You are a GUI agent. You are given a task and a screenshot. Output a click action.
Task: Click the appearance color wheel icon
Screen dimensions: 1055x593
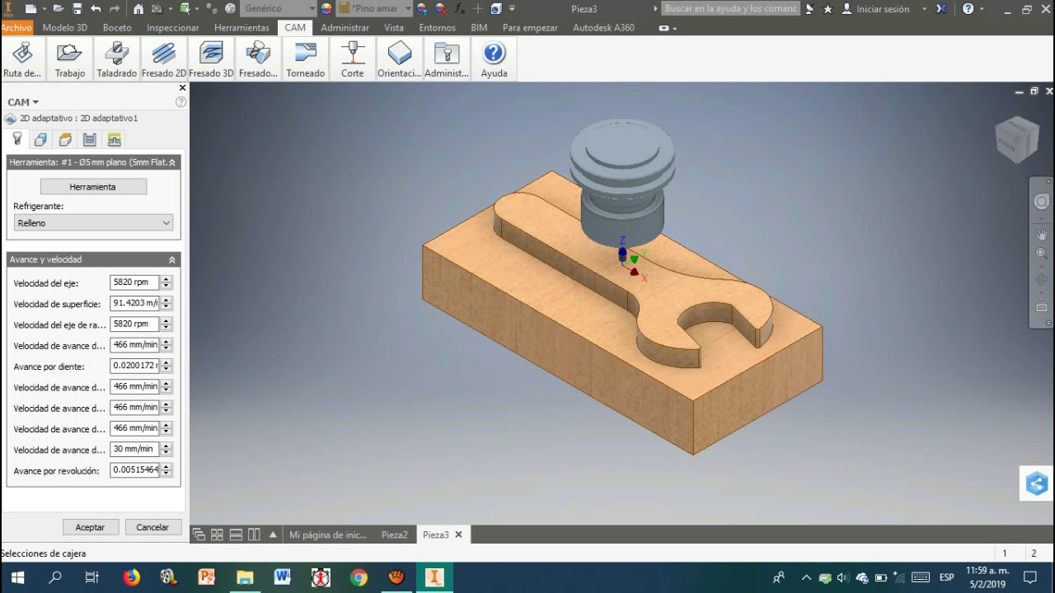[326, 9]
